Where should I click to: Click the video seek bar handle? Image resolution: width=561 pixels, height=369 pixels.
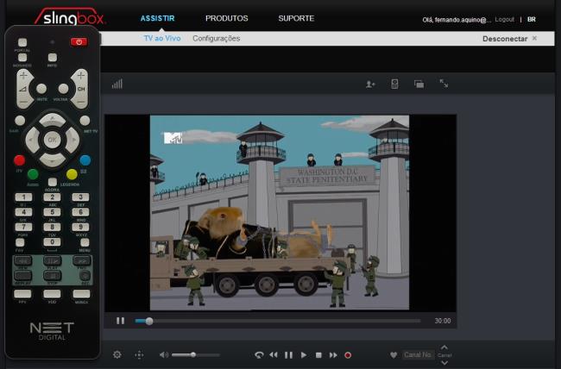[x=149, y=321]
